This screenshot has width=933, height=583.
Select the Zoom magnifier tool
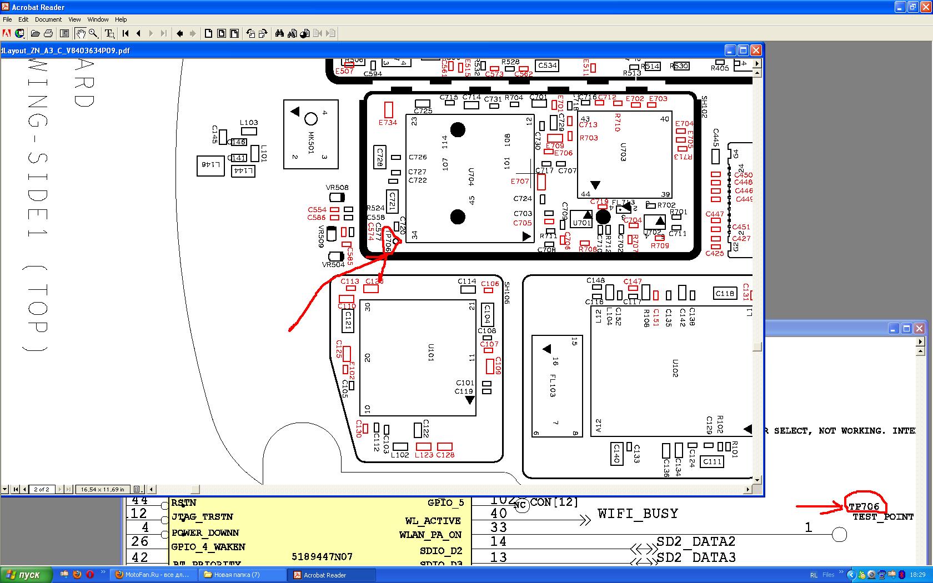click(93, 33)
